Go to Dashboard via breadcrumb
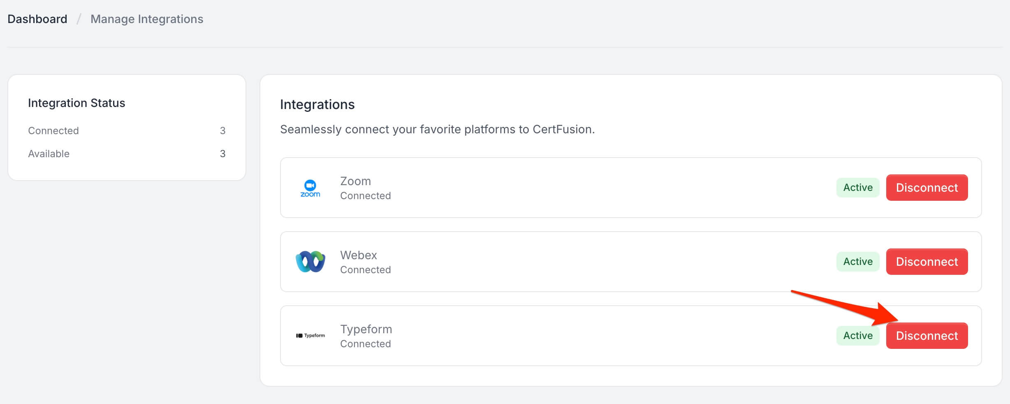Screen dimensions: 1010x404 pyautogui.click(x=37, y=19)
